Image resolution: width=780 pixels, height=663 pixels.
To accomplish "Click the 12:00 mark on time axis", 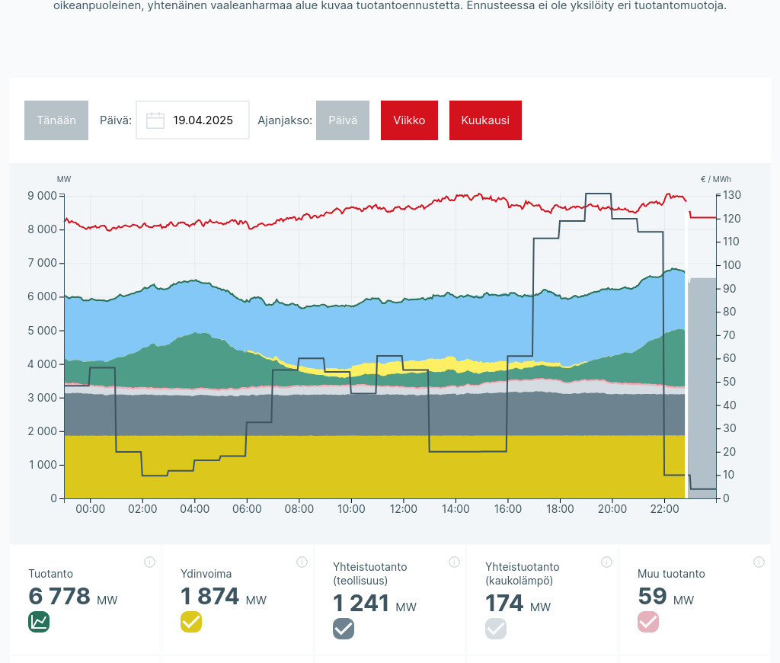I will 403,509.
